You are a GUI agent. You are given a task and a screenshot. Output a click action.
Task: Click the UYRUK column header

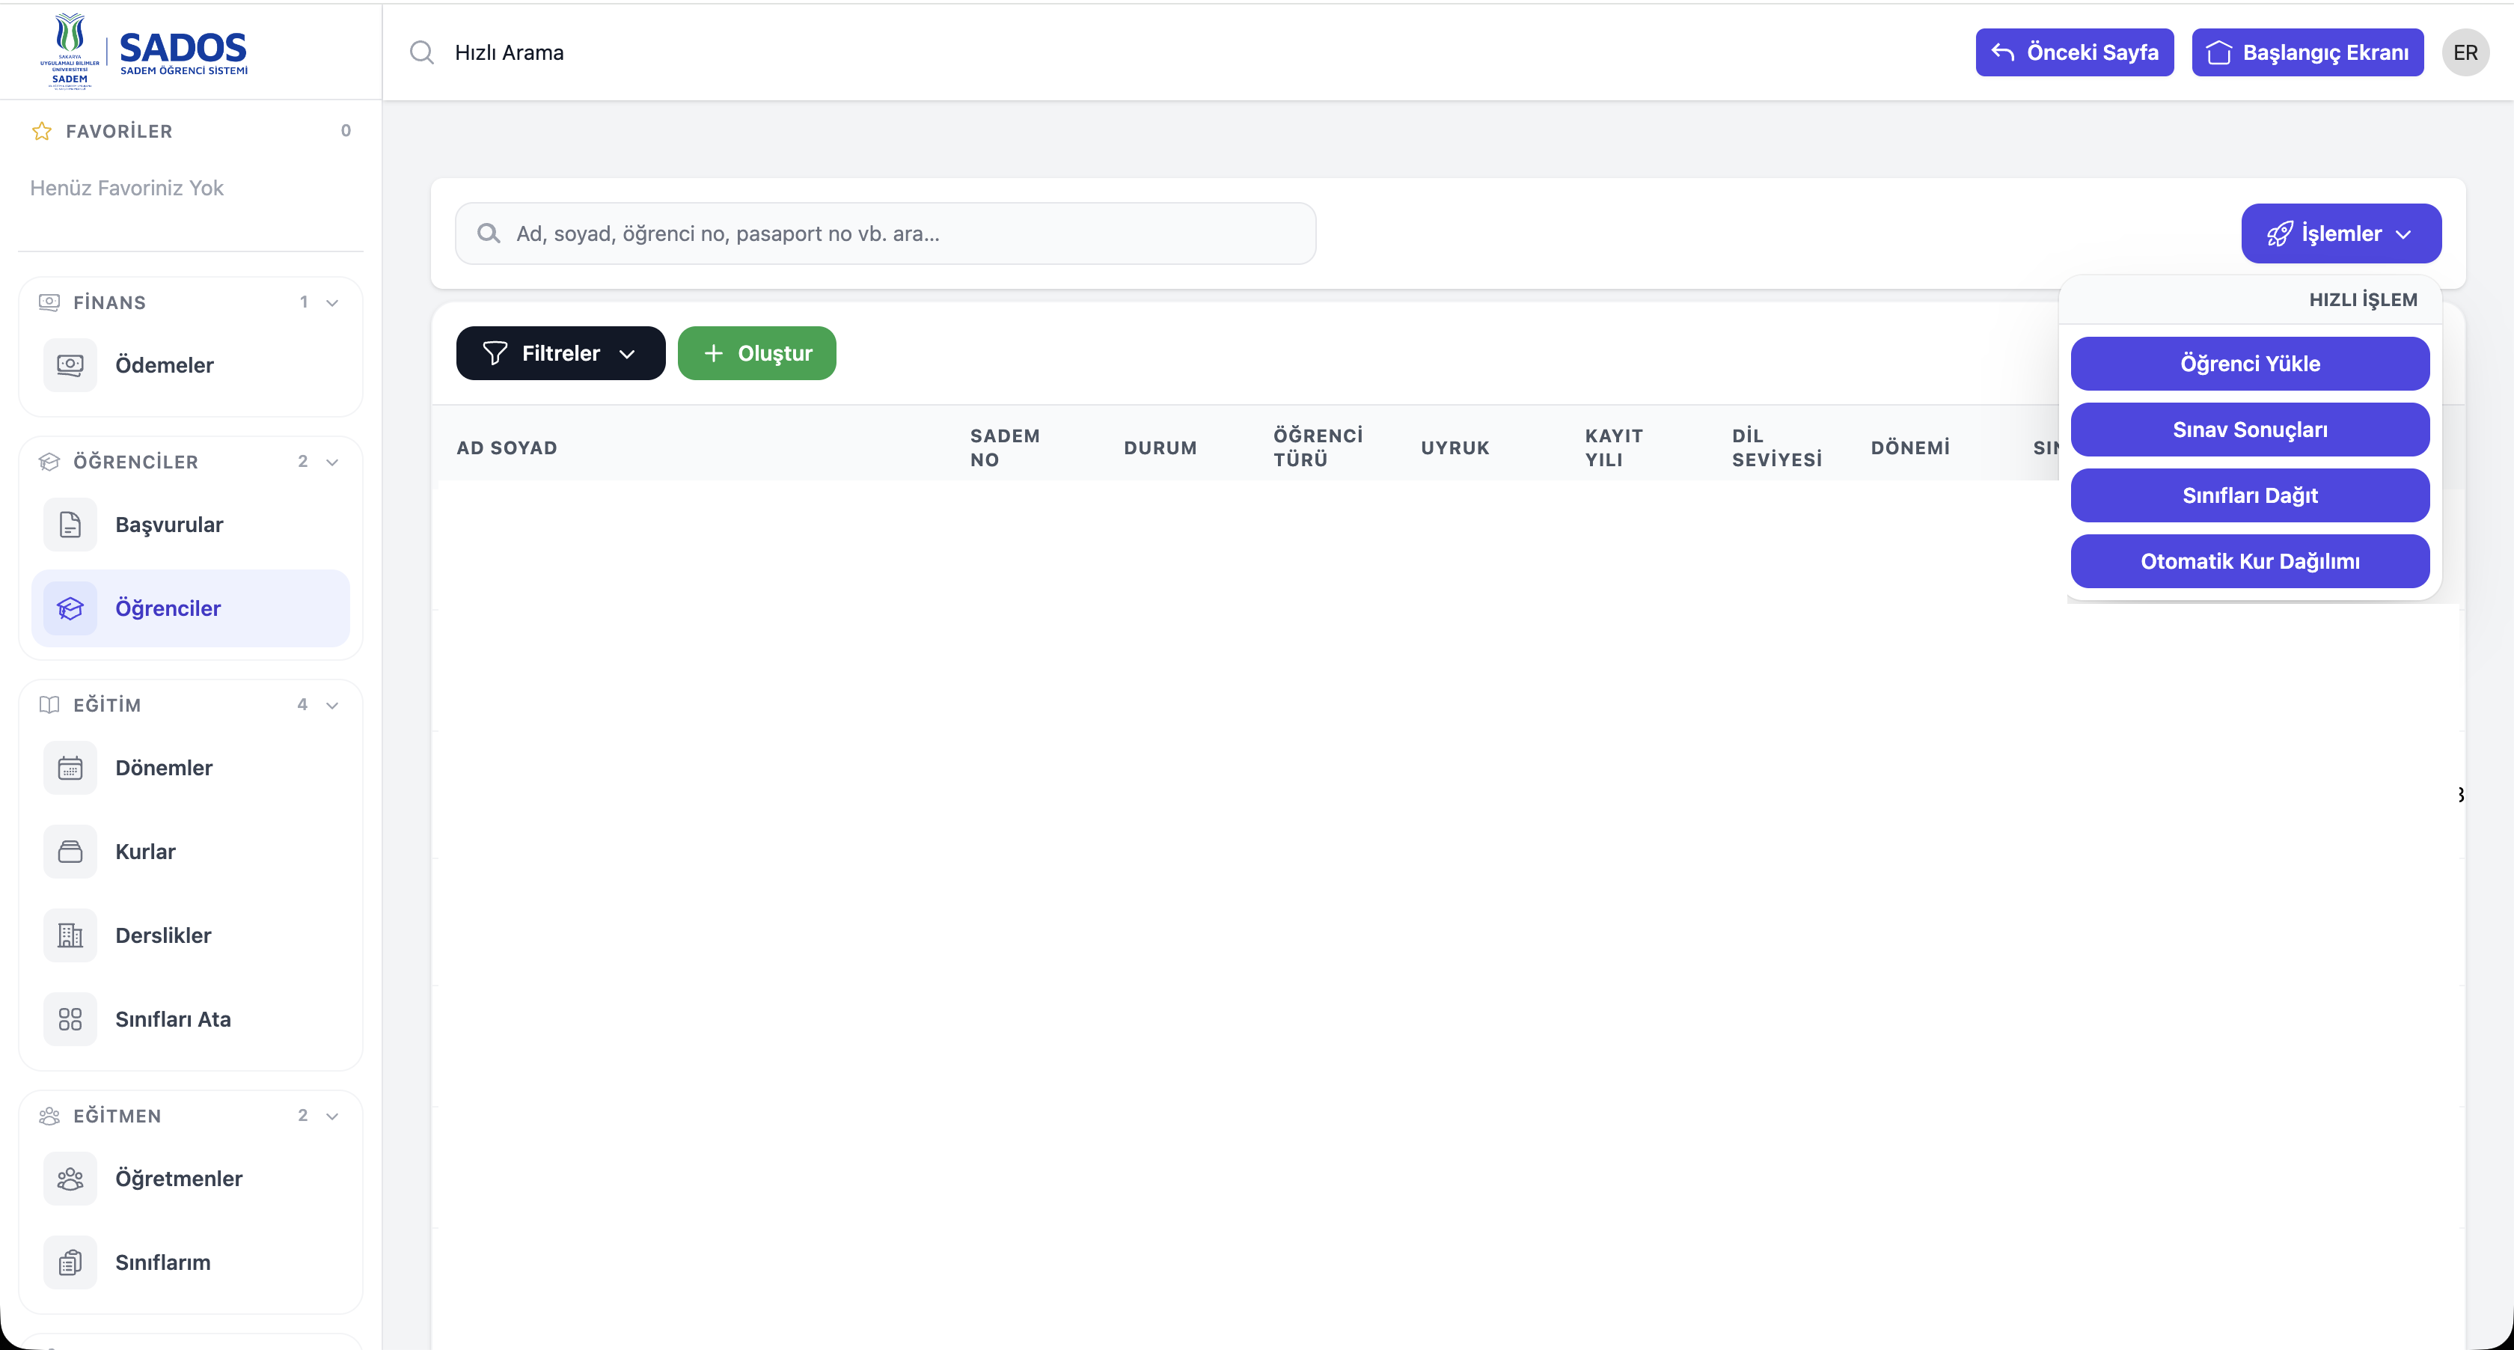tap(1454, 448)
